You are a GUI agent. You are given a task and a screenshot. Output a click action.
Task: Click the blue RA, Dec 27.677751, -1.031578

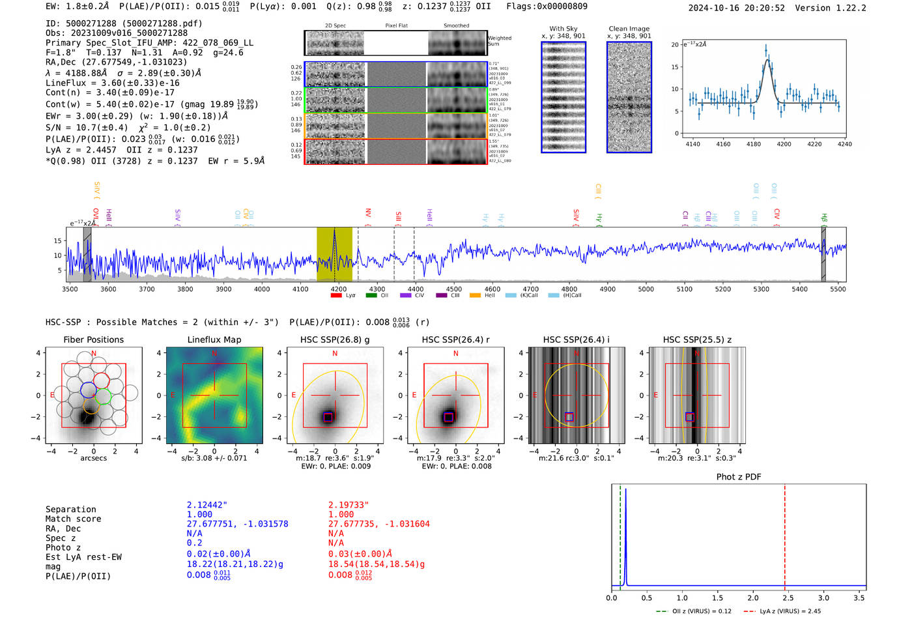(237, 524)
